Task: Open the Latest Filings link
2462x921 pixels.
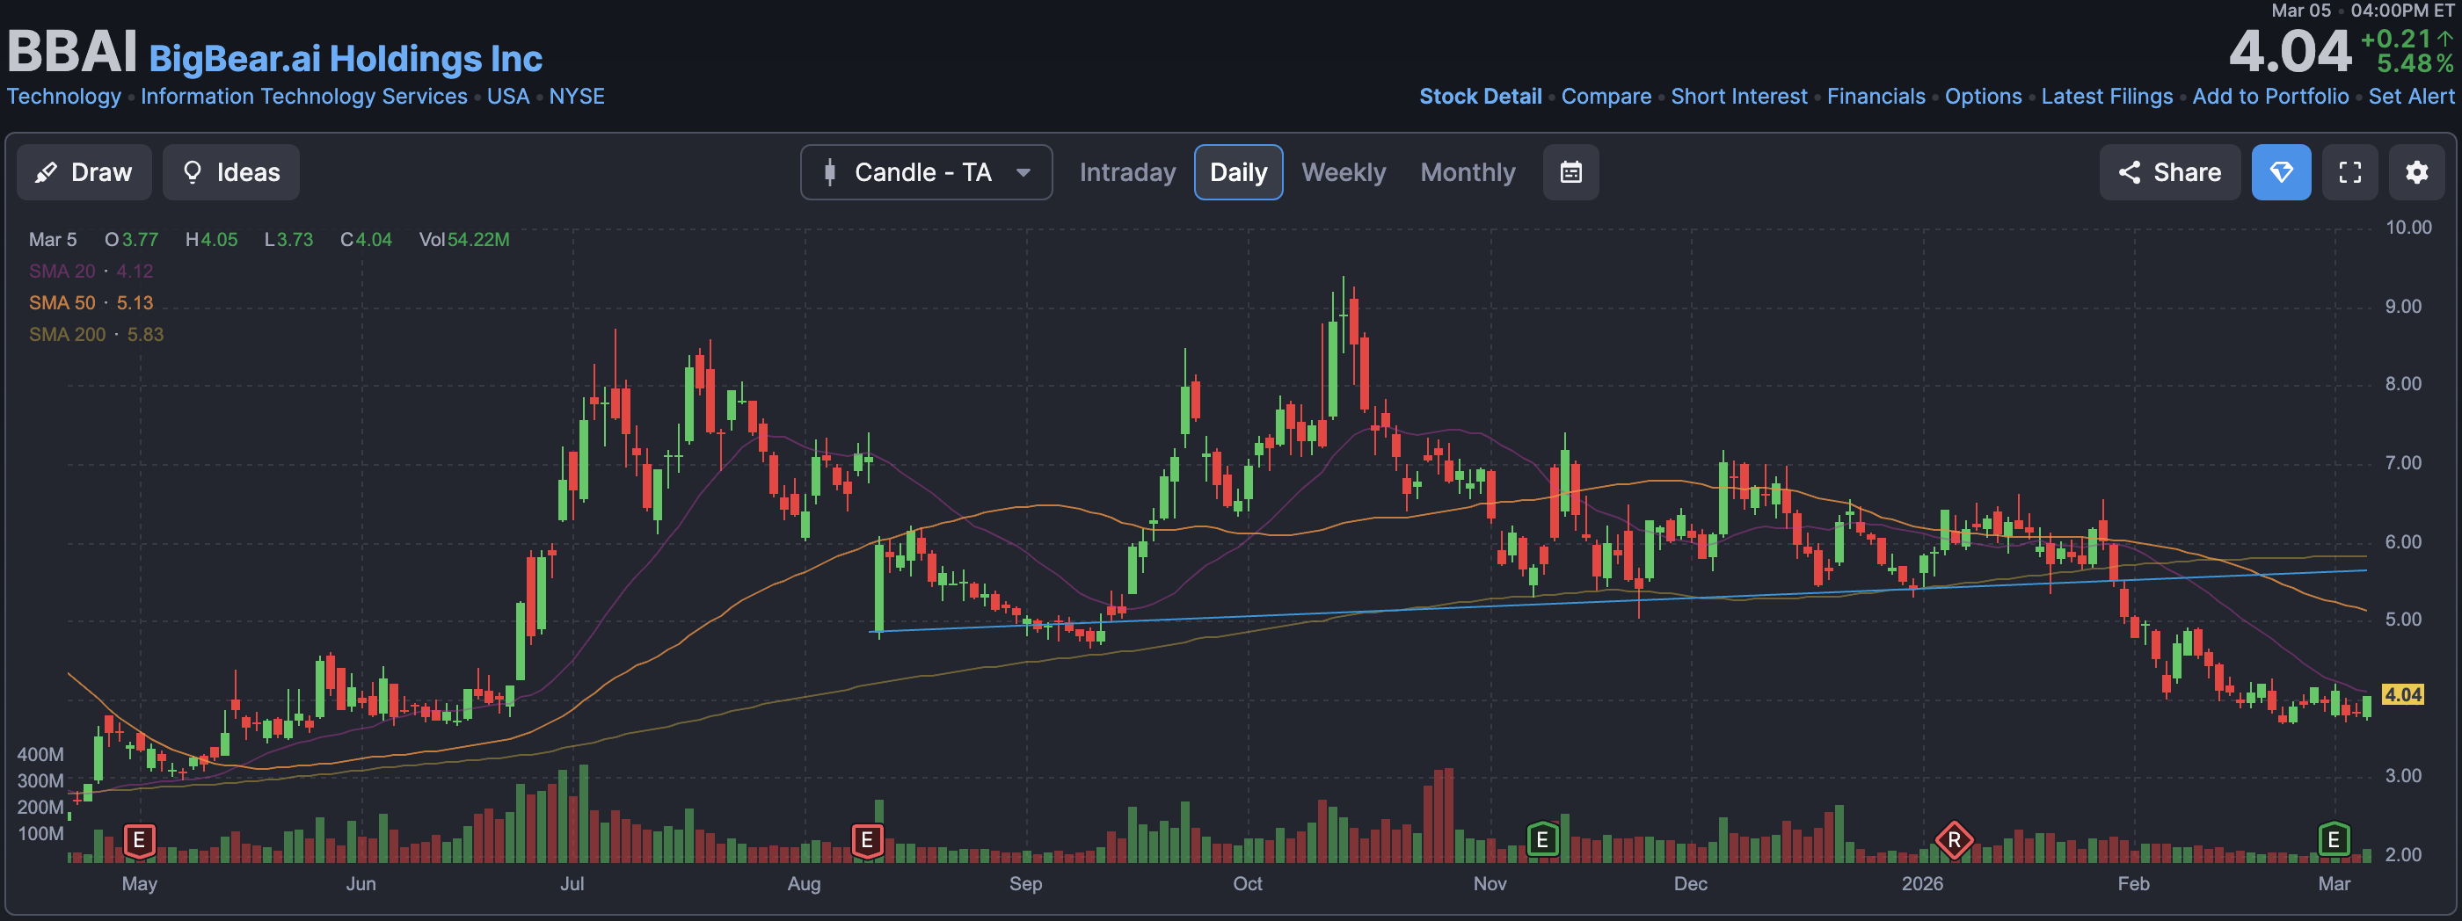Action: (x=2107, y=97)
